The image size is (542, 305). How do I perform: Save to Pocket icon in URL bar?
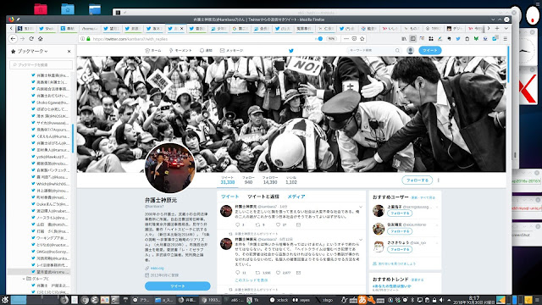354,39
